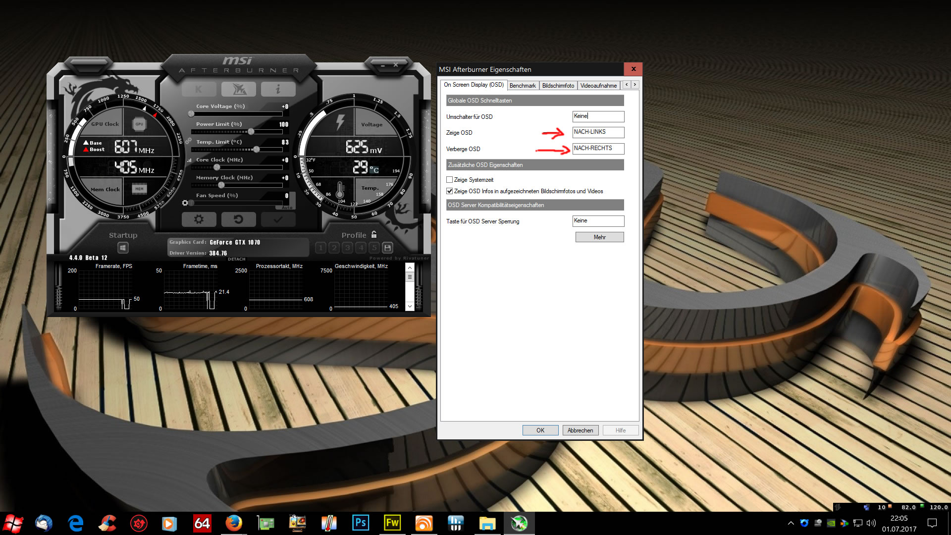Click the reset settings circular arrow
Image resolution: width=951 pixels, height=535 pixels.
tap(238, 219)
